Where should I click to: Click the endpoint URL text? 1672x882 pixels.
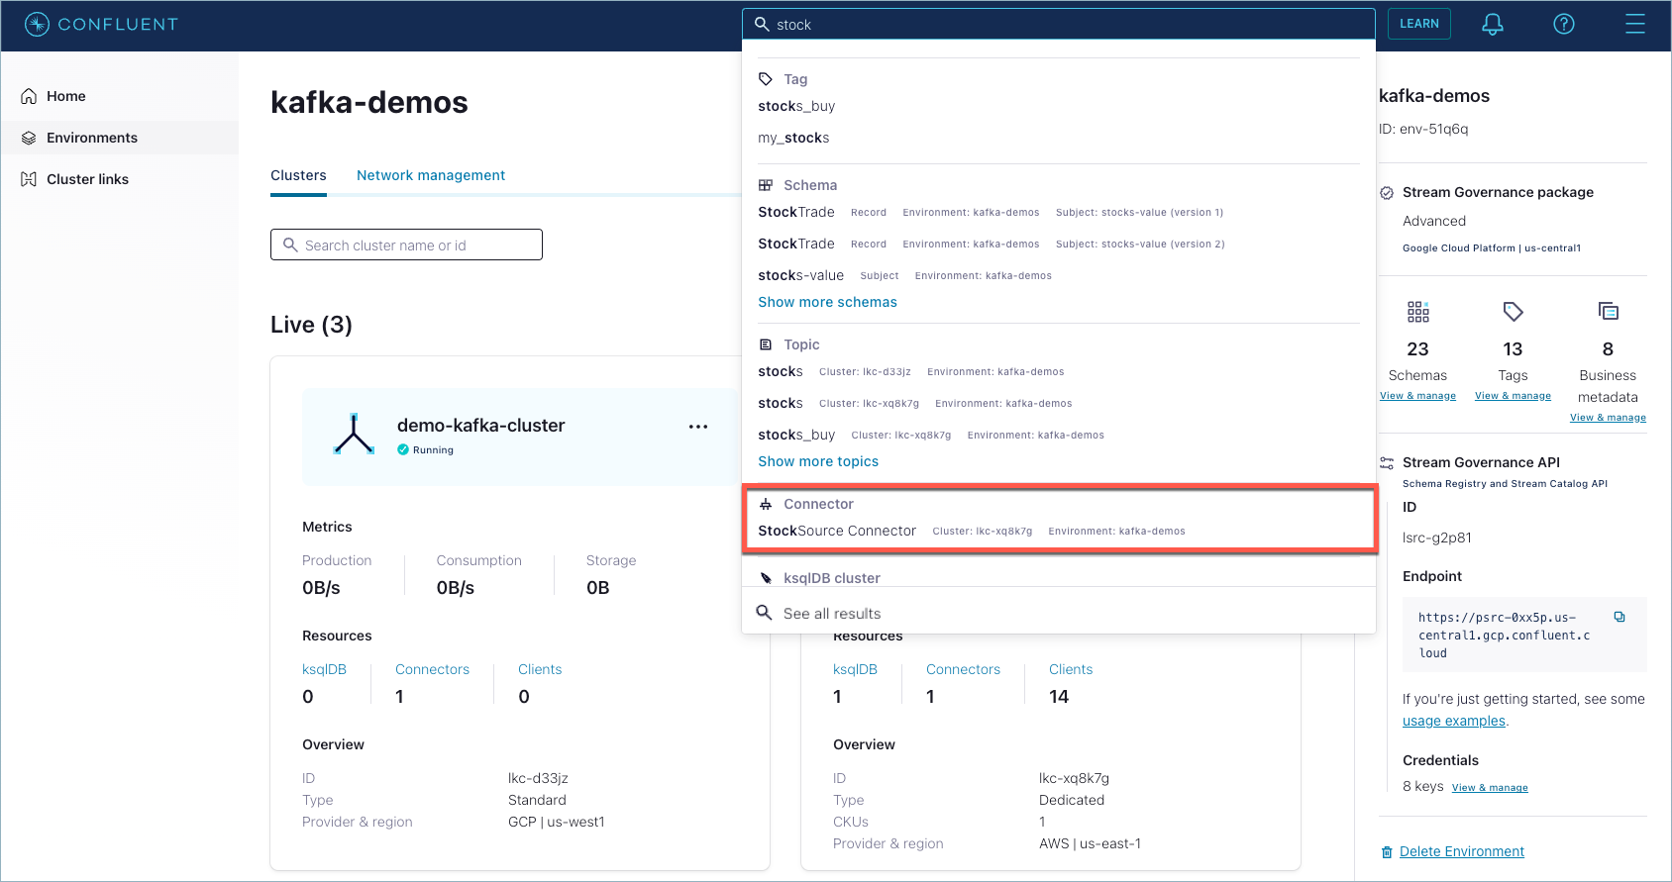[1504, 635]
